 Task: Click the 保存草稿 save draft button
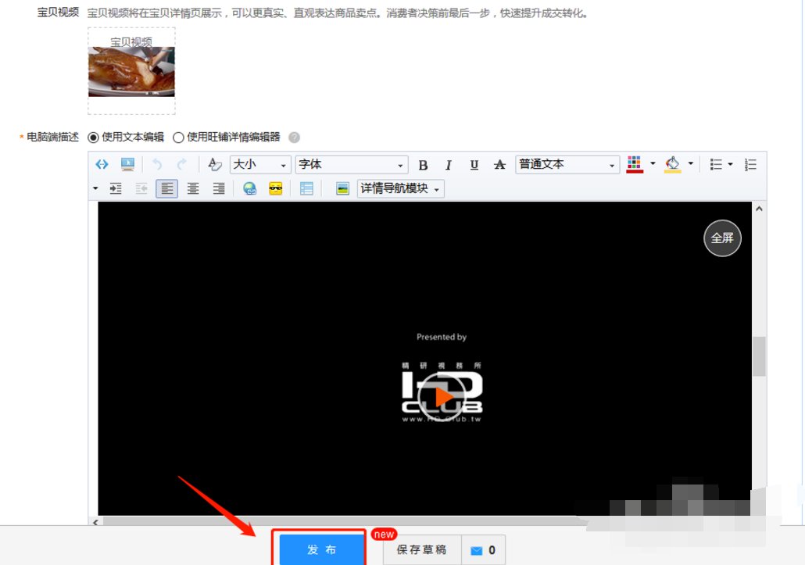point(421,549)
